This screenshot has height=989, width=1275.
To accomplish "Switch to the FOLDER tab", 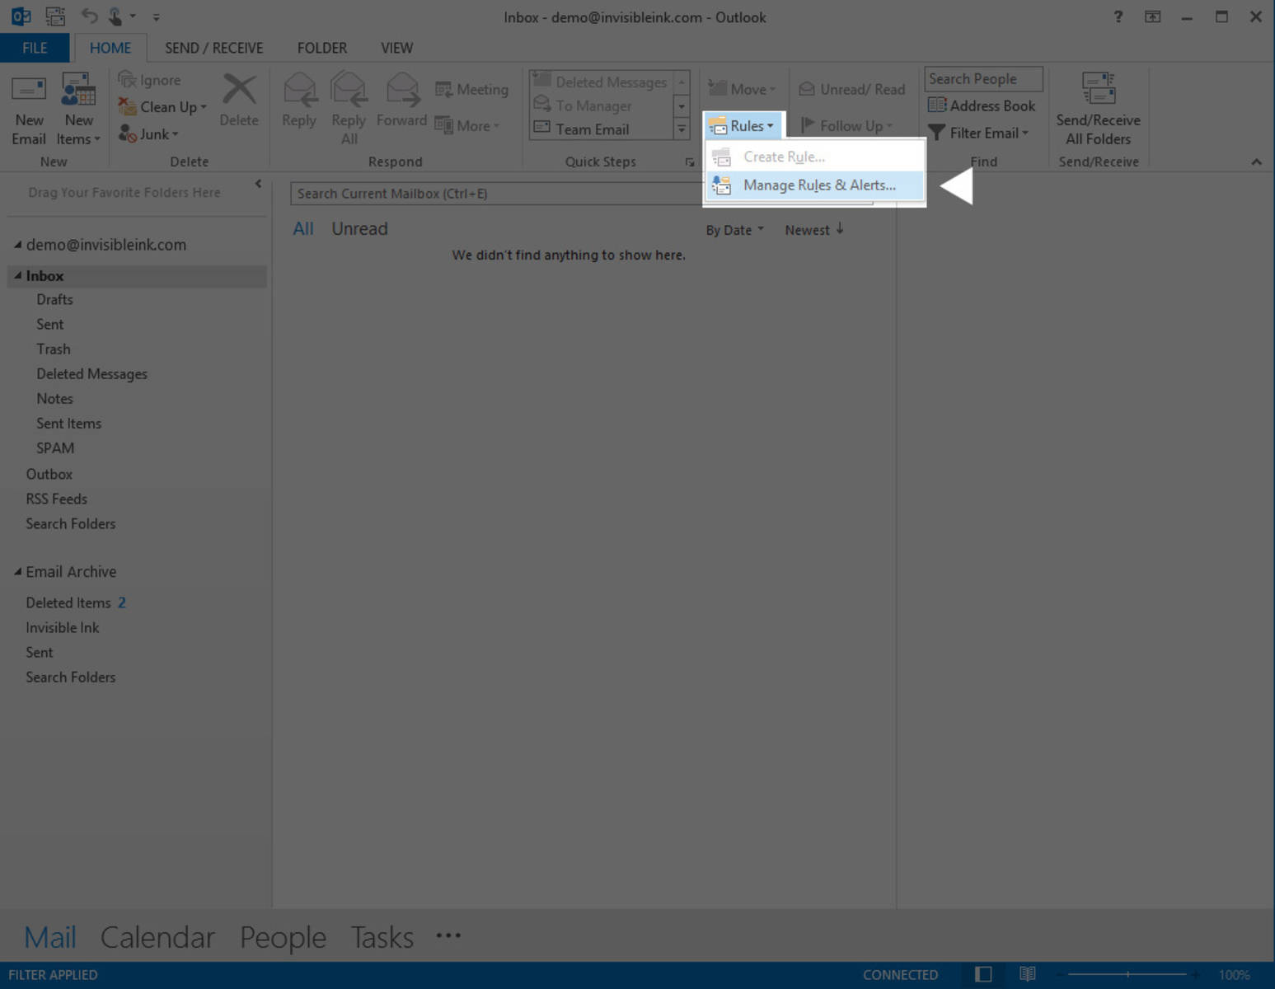I will [x=321, y=48].
